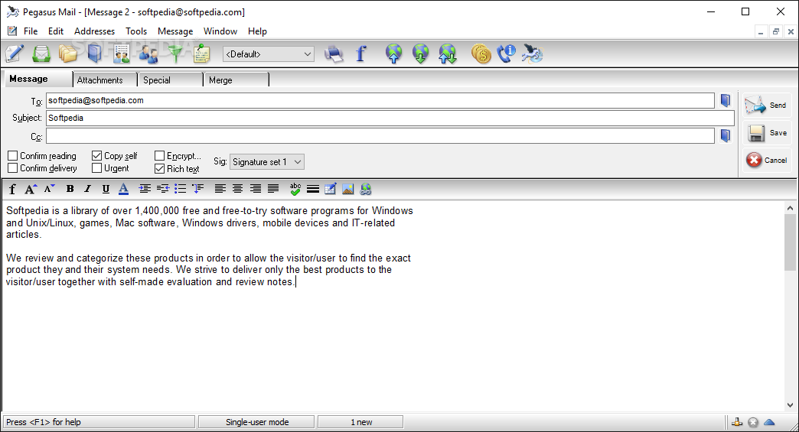Open the Message menu
This screenshot has height=432, width=799.
pos(175,31)
